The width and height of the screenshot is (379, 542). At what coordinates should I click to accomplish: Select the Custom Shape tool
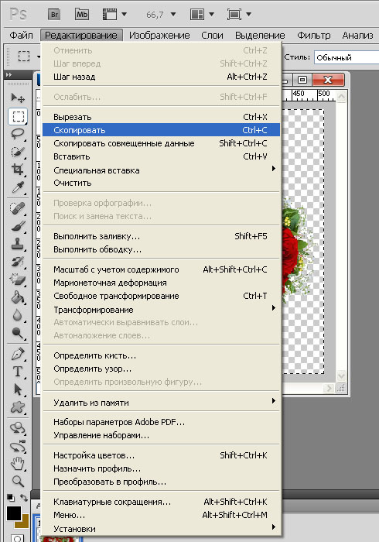tap(18, 407)
